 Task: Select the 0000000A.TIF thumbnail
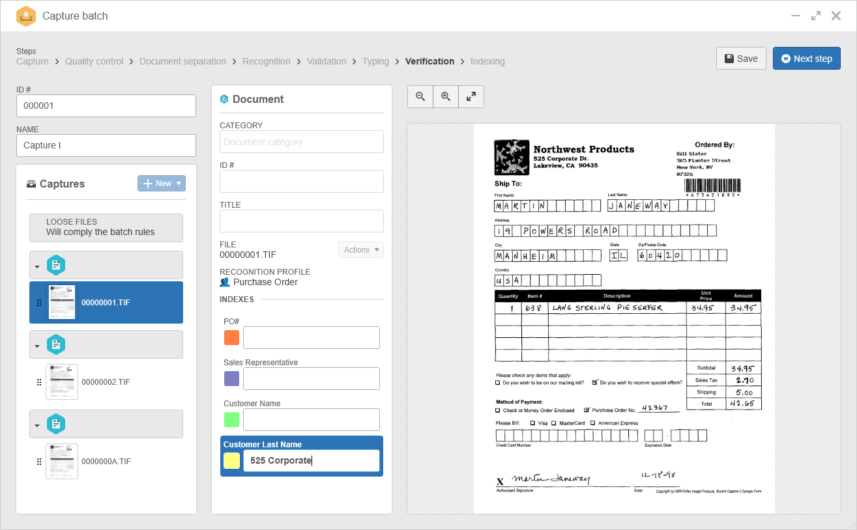pyautogui.click(x=62, y=461)
